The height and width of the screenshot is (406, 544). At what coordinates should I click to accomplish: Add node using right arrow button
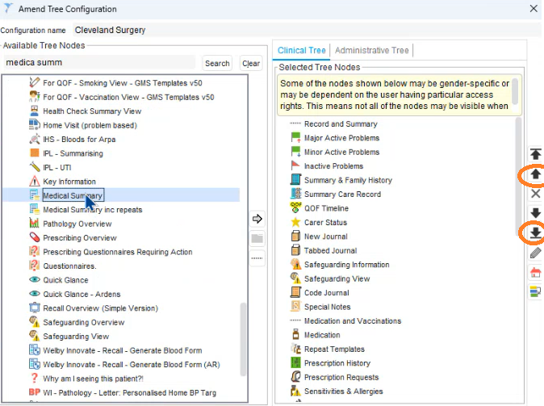[257, 219]
